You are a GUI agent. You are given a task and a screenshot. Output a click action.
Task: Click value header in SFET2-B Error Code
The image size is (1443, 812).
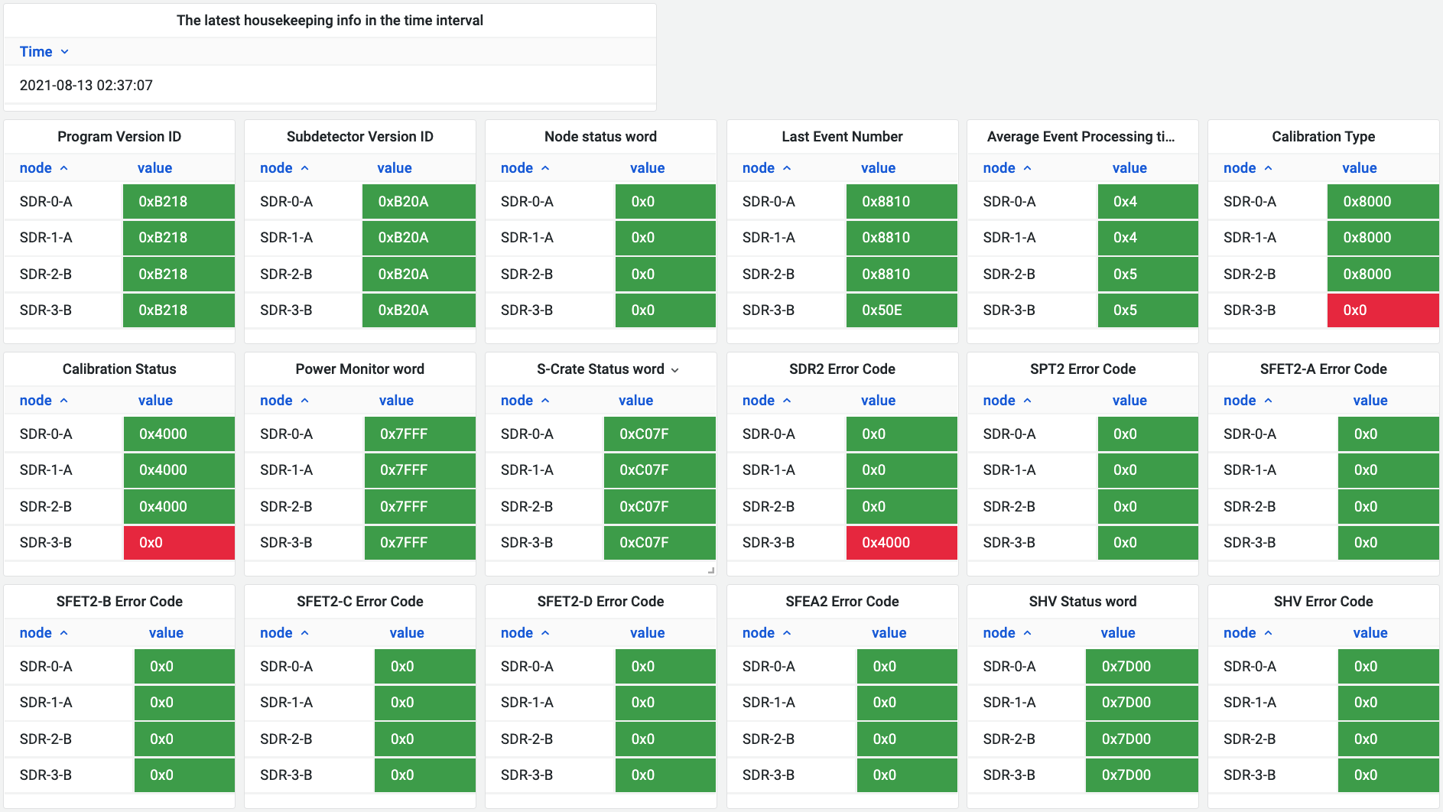pyautogui.click(x=166, y=633)
